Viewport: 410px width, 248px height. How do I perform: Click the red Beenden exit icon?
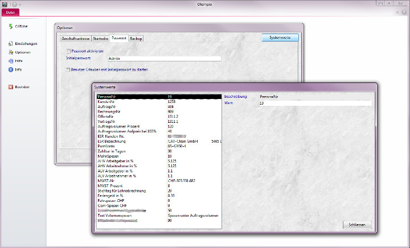coord(10,87)
